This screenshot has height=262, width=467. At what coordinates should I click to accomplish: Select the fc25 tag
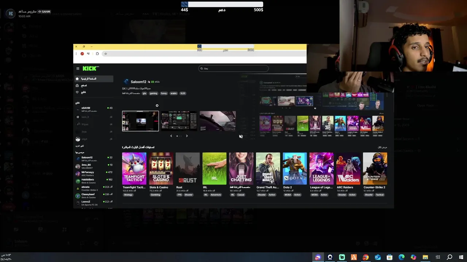click(183, 93)
